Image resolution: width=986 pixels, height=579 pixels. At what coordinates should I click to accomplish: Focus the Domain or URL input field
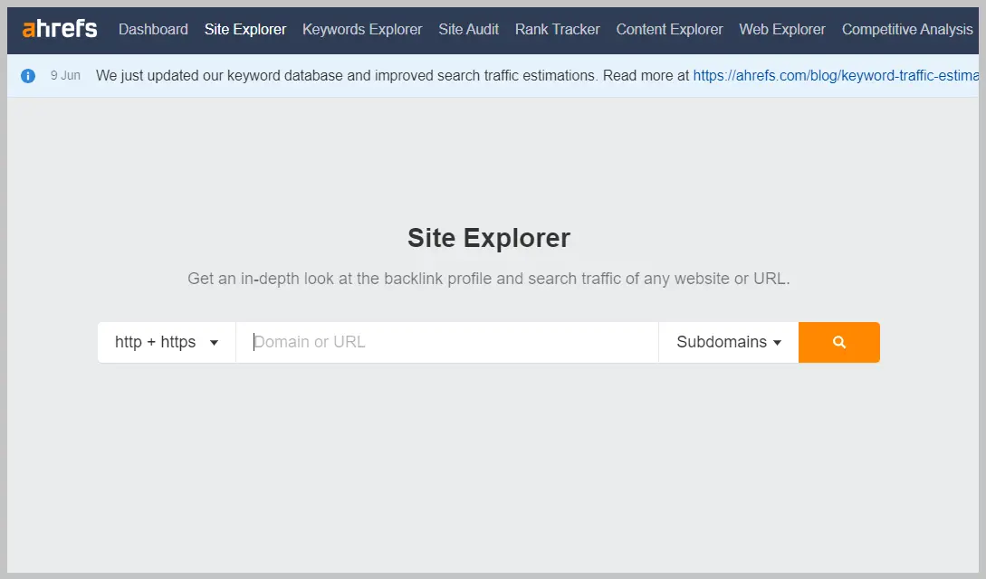[x=447, y=342]
